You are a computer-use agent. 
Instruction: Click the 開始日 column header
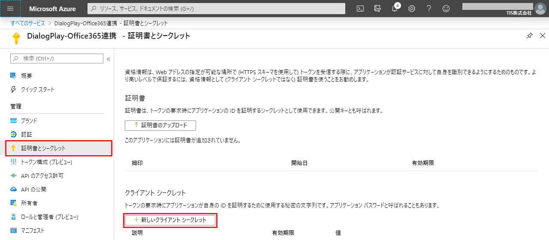coord(299,163)
